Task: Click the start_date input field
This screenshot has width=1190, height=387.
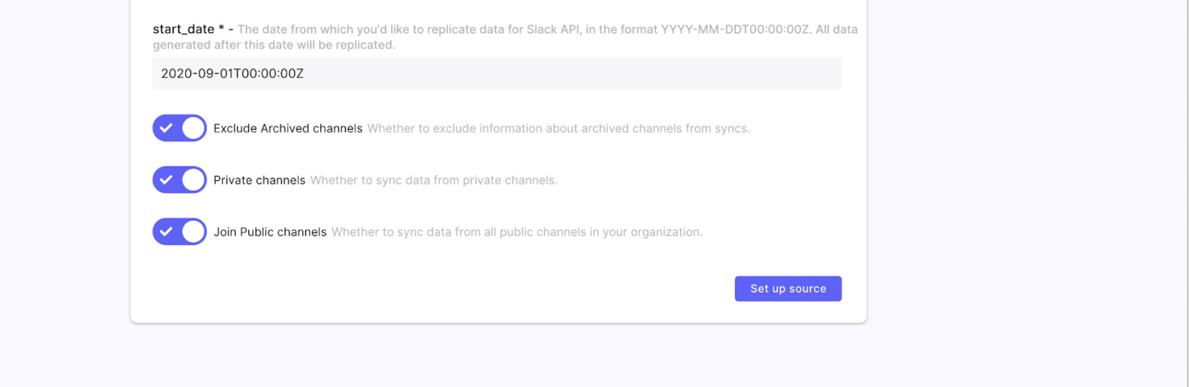Action: click(497, 73)
